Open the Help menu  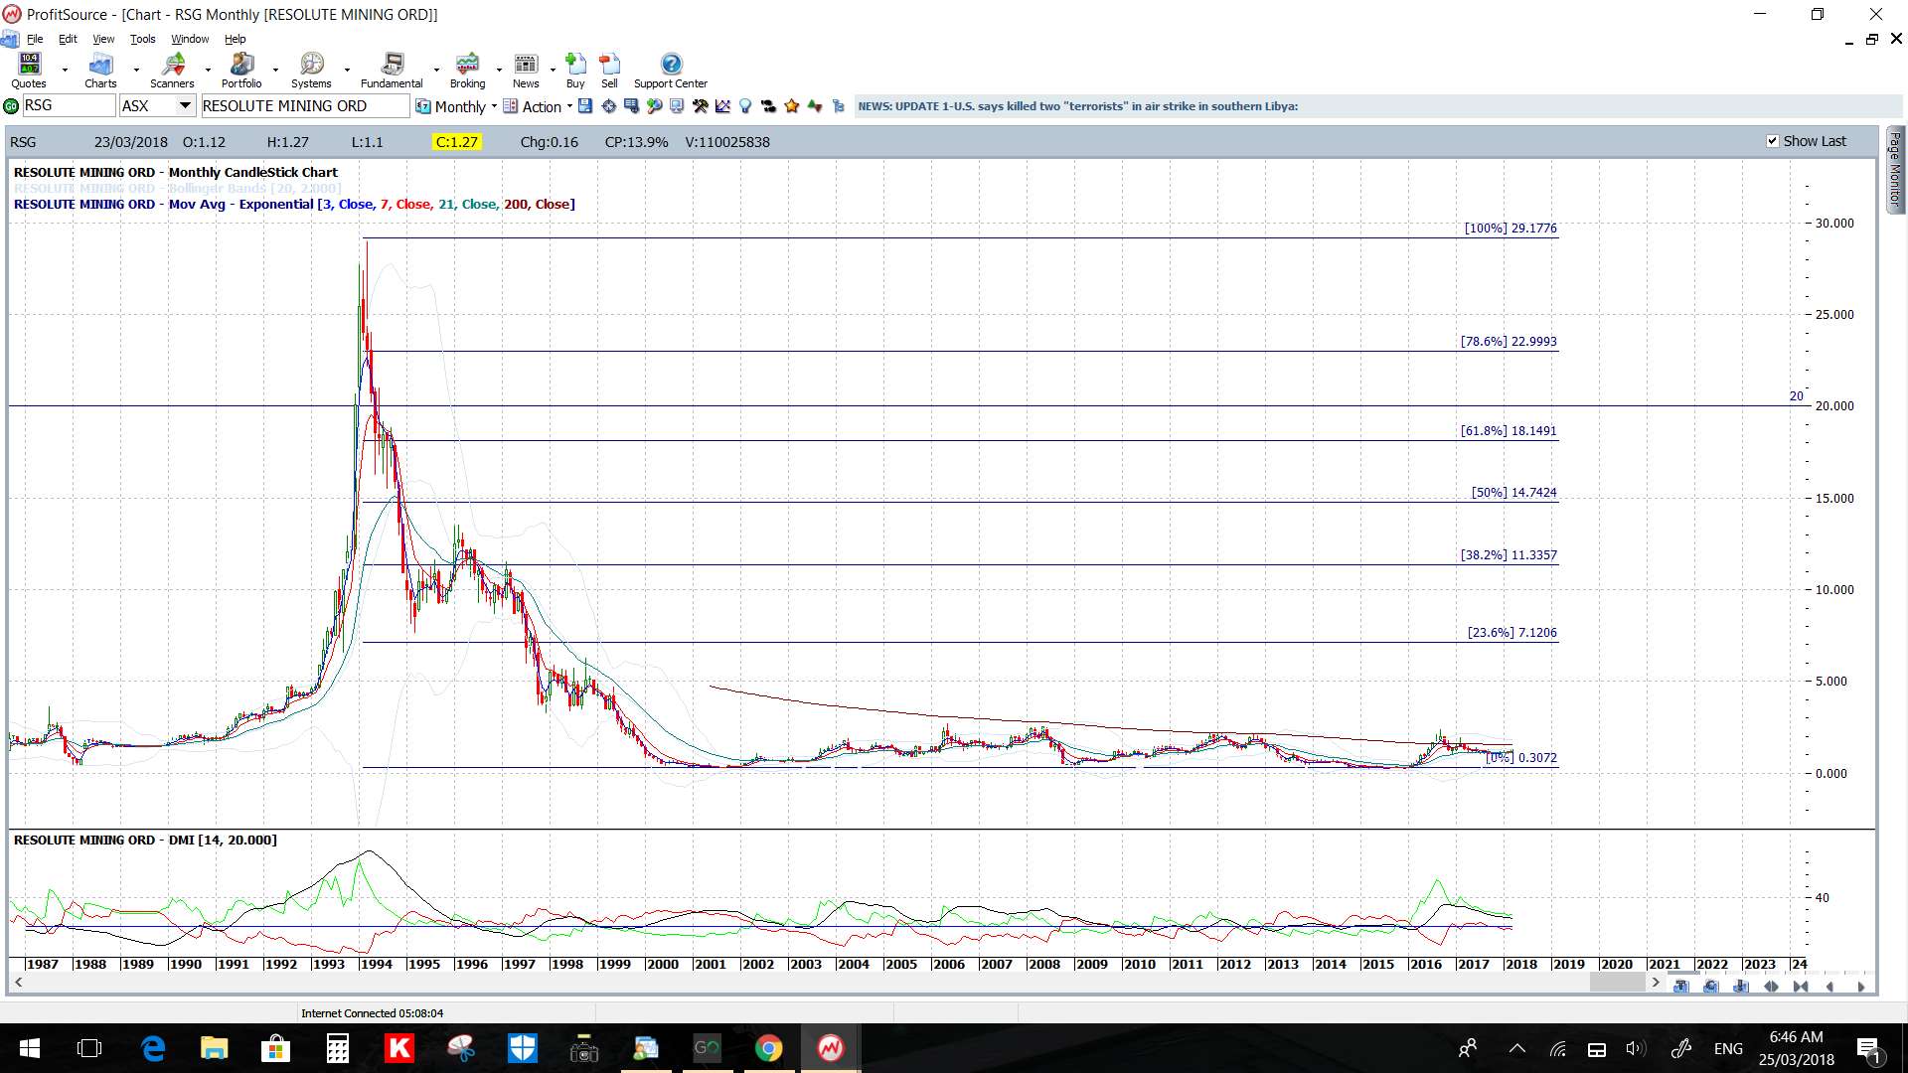235,39
